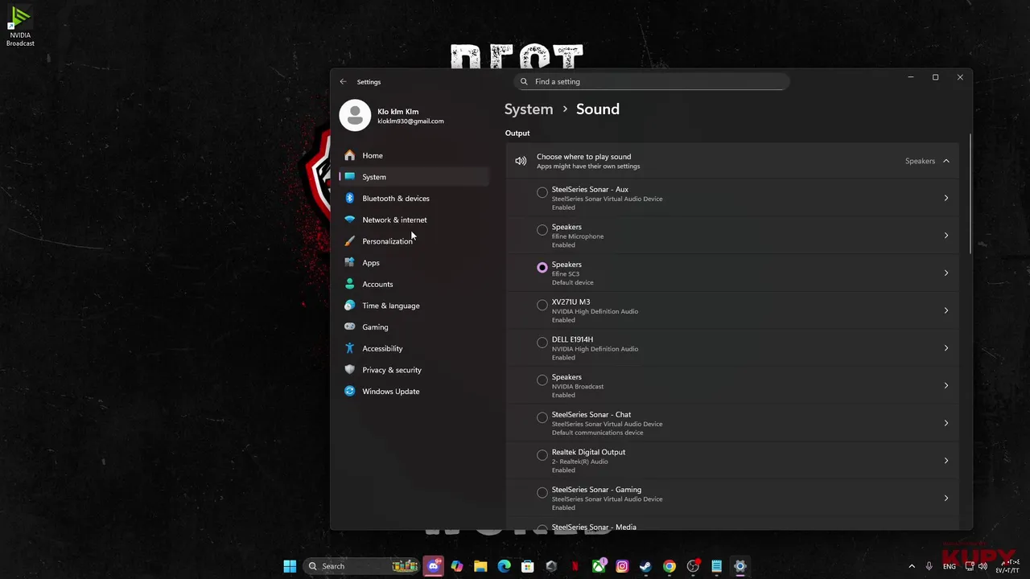Click the Settings back arrow
The width and height of the screenshot is (1030, 579).
point(344,81)
